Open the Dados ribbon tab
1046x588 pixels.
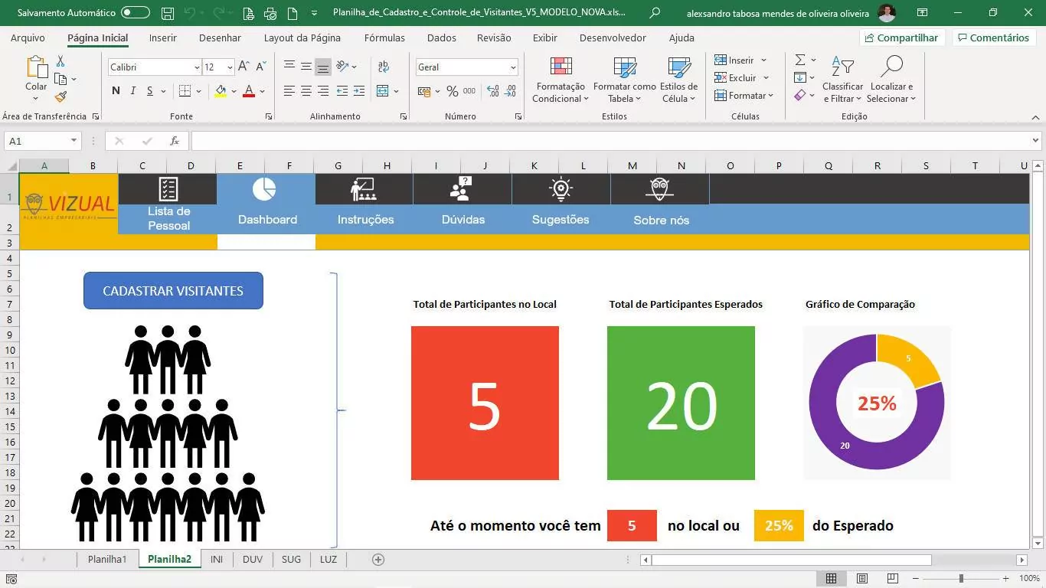click(x=442, y=38)
